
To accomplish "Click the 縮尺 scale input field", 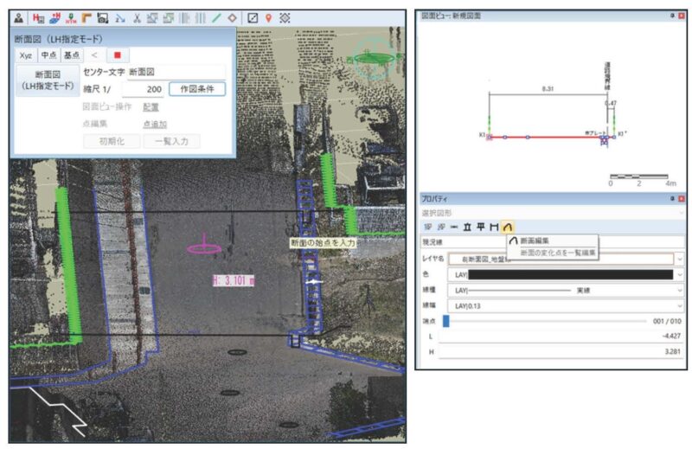I will coord(143,89).
